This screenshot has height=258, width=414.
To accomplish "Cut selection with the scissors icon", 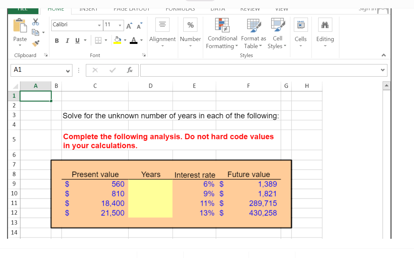I will [x=36, y=22].
